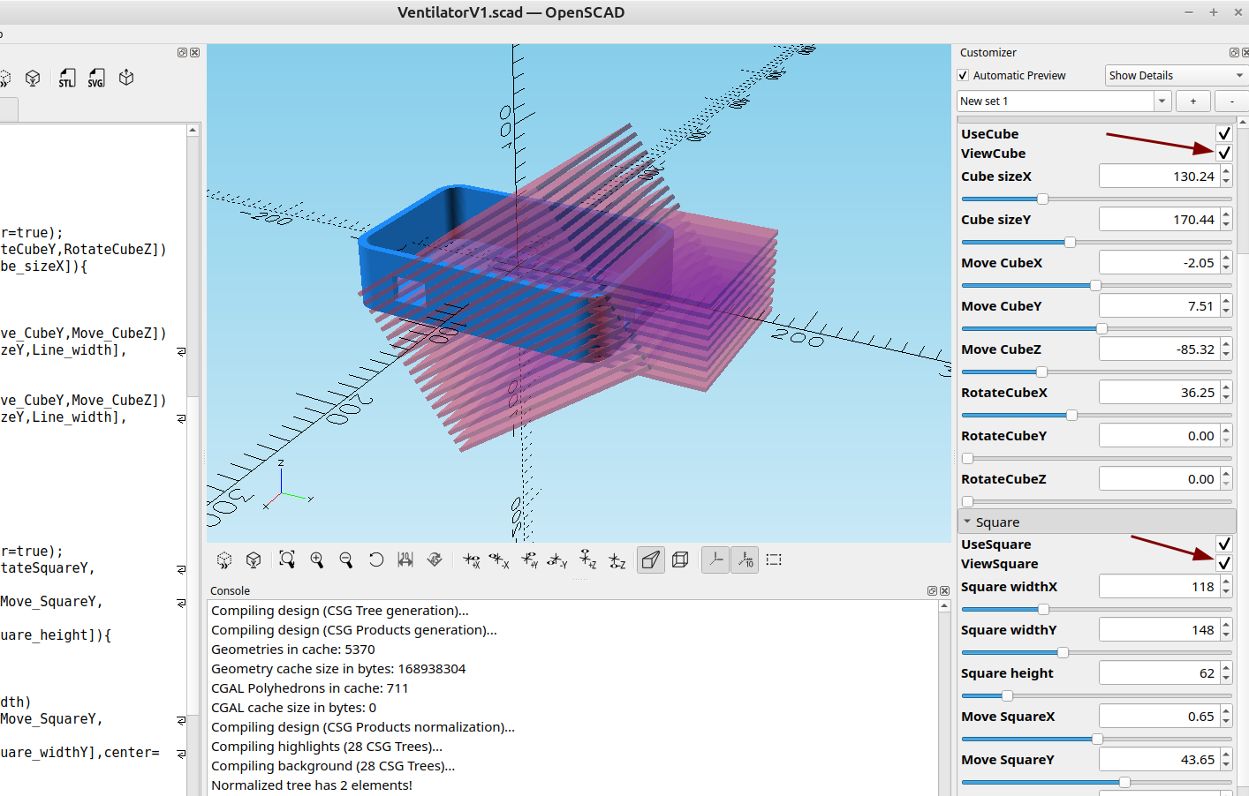The image size is (1249, 796).
Task: Increase RotateCubeZ with the up stepper
Action: [x=1226, y=474]
